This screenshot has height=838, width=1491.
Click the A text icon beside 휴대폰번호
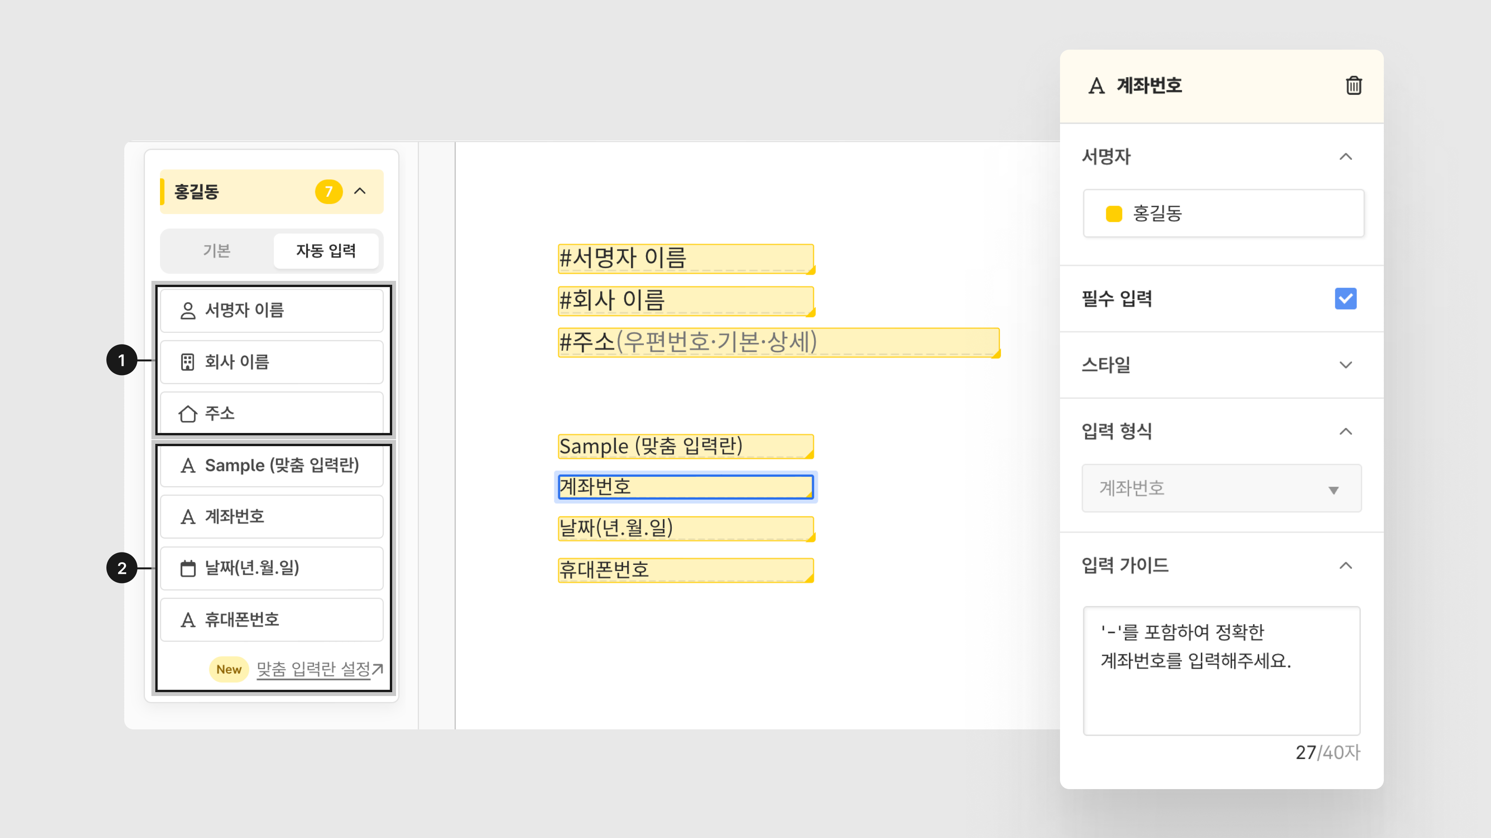pyautogui.click(x=188, y=620)
